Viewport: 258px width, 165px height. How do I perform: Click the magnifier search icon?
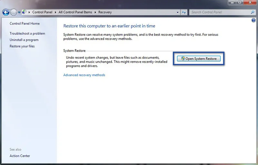tap(253, 12)
